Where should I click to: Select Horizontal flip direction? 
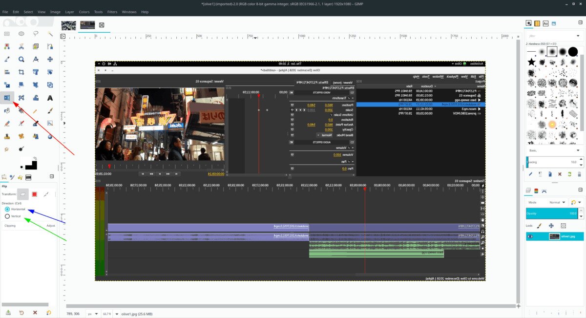coord(7,209)
